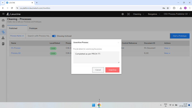
Task: Expand the Cleaning use-case dropdown
Action: [138, 14]
